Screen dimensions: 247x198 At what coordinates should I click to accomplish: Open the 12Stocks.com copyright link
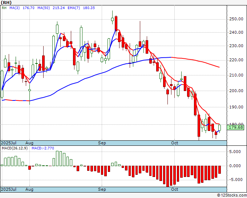(x=232, y=195)
